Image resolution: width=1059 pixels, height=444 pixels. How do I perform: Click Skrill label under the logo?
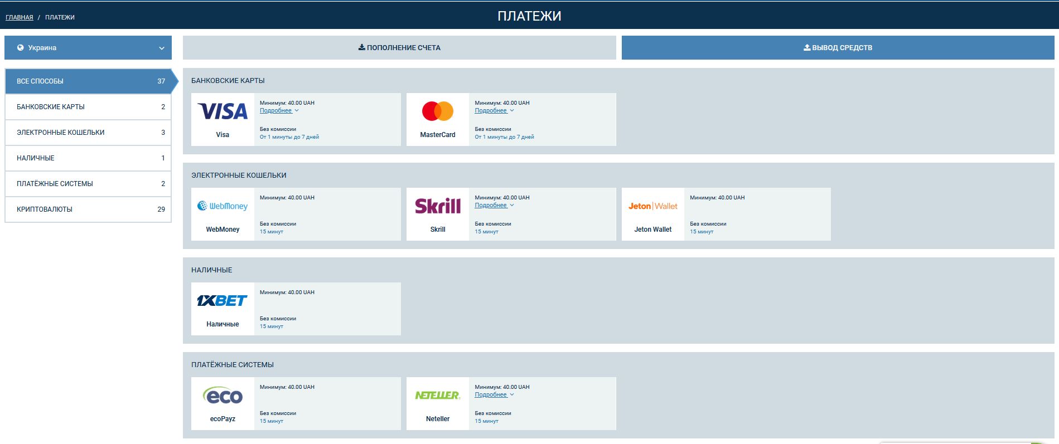438,230
